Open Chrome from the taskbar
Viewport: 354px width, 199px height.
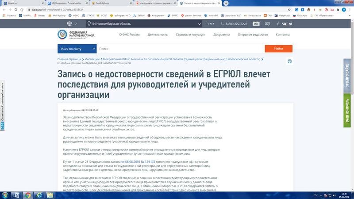pos(28,195)
